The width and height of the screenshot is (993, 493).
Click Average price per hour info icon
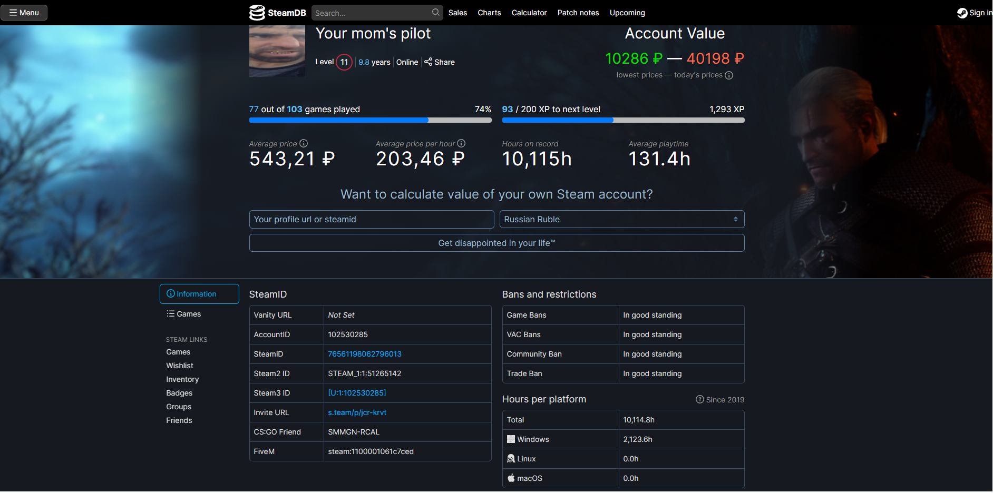pyautogui.click(x=461, y=143)
